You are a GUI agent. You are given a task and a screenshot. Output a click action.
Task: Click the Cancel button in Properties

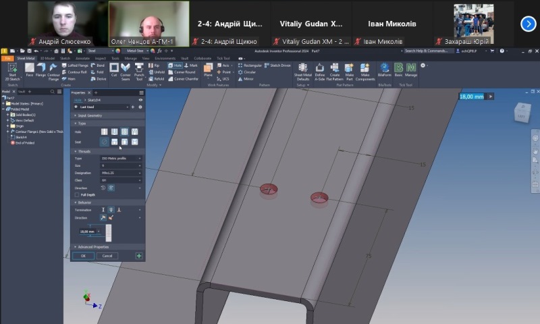(106, 256)
